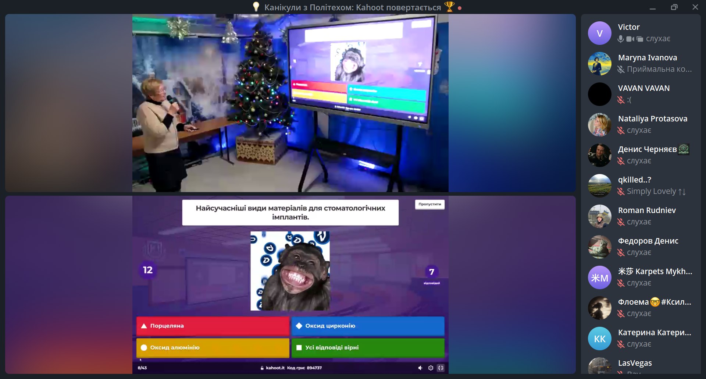The image size is (706, 379).
Task: Click the blue KK avatar for Катерина
Action: (x=599, y=339)
